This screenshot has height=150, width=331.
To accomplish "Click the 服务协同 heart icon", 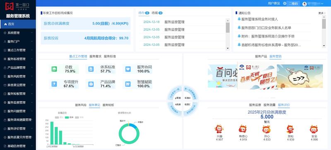I will 128,69.
